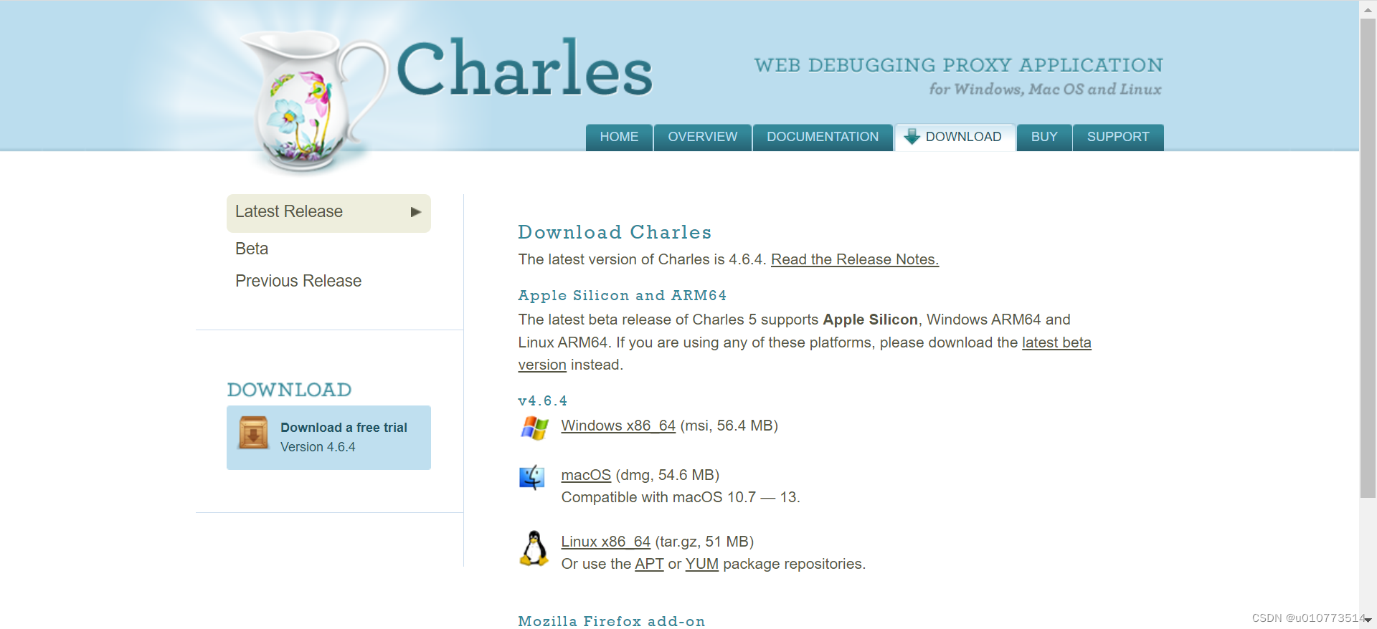Follow the latest beta version link
This screenshot has width=1377, height=629.
(x=1056, y=342)
